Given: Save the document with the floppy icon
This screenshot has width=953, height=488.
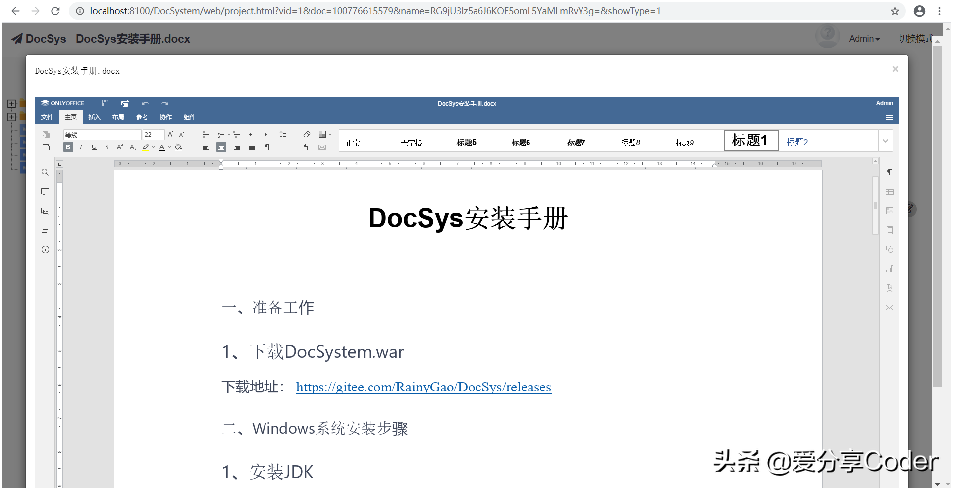Looking at the screenshot, I should [x=105, y=103].
